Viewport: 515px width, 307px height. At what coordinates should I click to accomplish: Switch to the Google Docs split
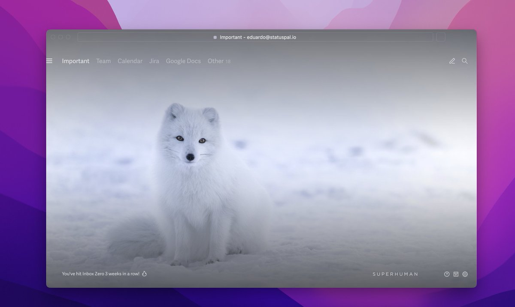coord(183,61)
